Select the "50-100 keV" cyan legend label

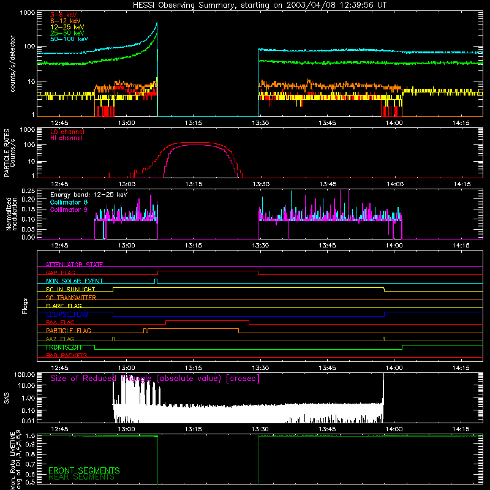point(69,39)
